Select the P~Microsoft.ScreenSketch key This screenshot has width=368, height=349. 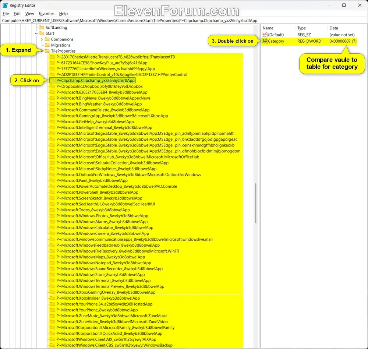coord(99,198)
